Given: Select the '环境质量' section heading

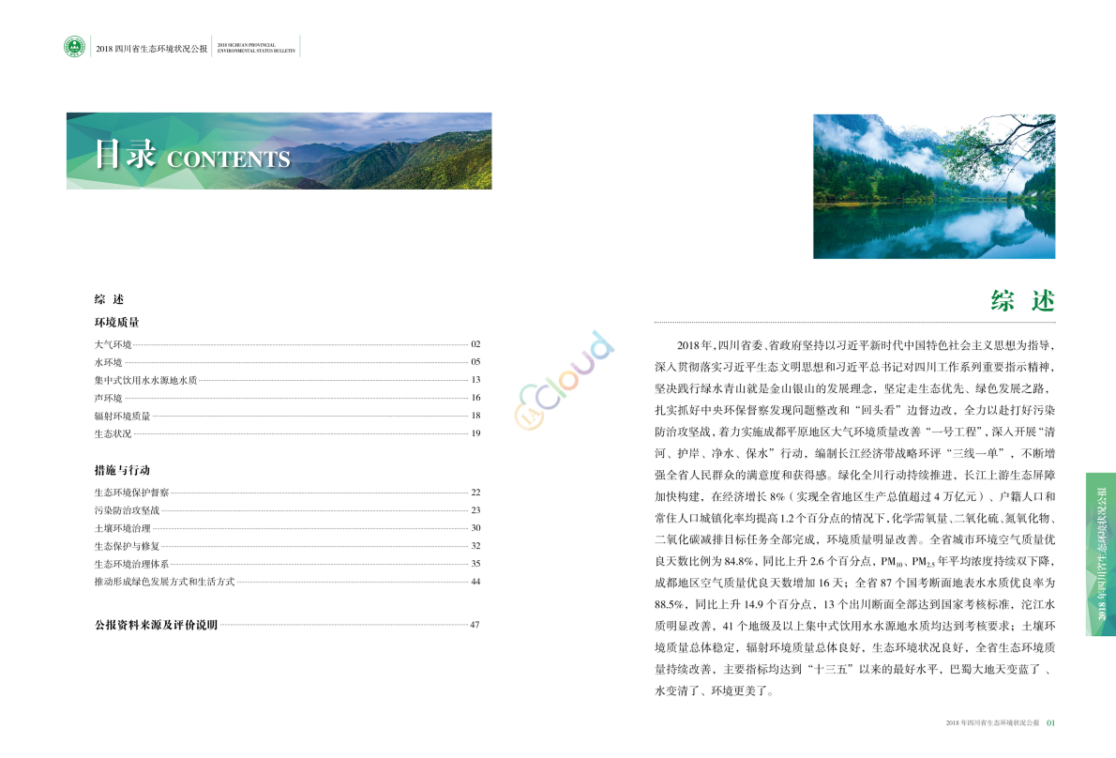Looking at the screenshot, I should coord(116,323).
